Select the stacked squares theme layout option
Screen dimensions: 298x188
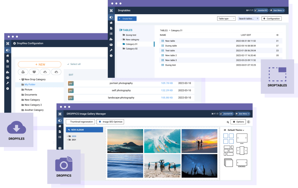pos(228,162)
